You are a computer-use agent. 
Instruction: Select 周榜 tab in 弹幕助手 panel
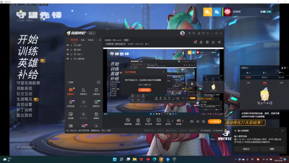click(265, 83)
